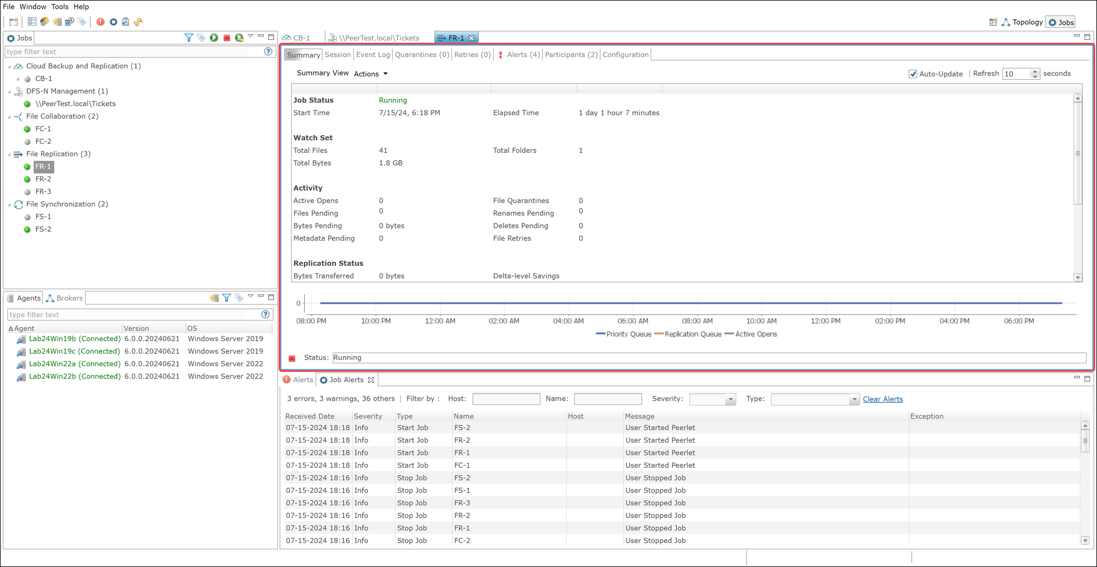This screenshot has width=1097, height=567.
Task: Click the calendar clock scheduler toolbar icon
Action: [x=70, y=22]
